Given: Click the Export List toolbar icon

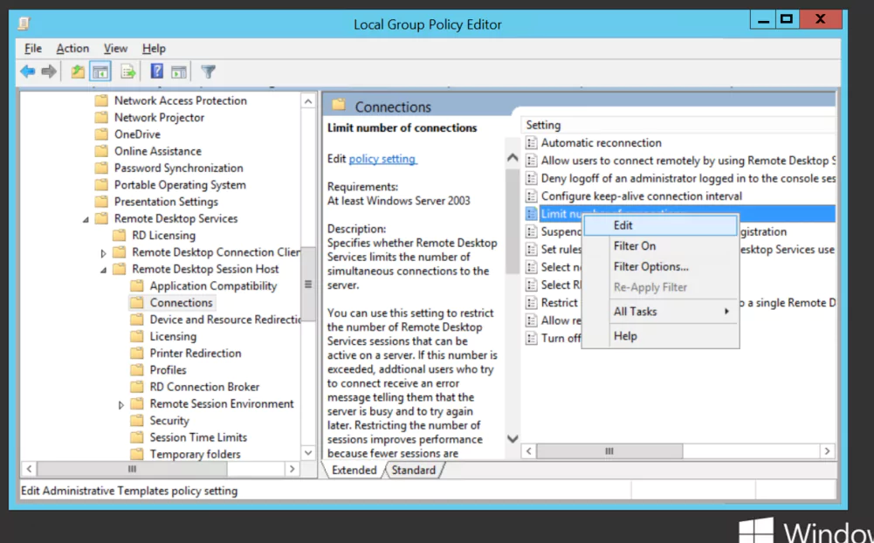Looking at the screenshot, I should point(128,72).
